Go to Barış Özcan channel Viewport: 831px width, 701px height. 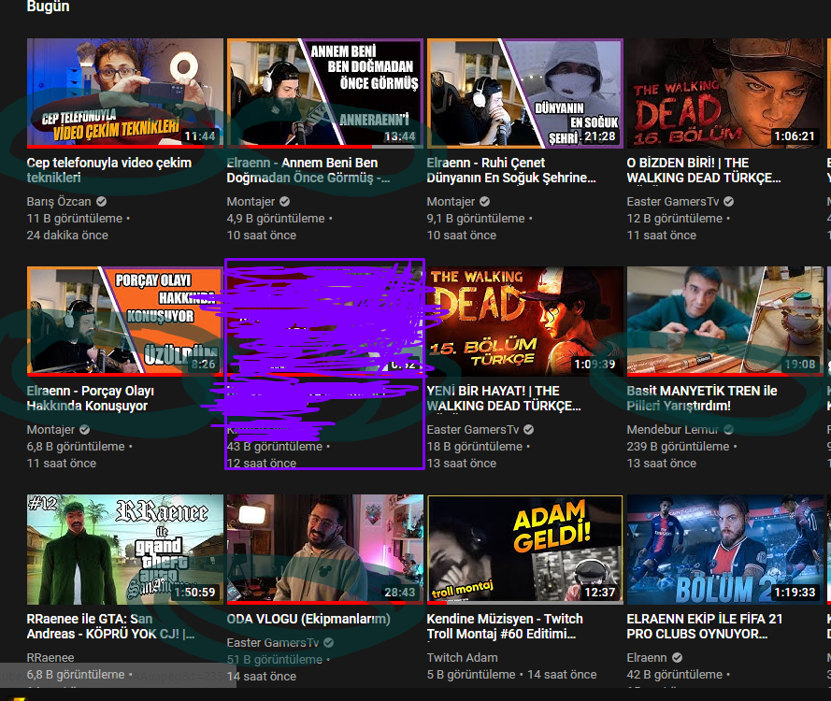pyautogui.click(x=59, y=201)
